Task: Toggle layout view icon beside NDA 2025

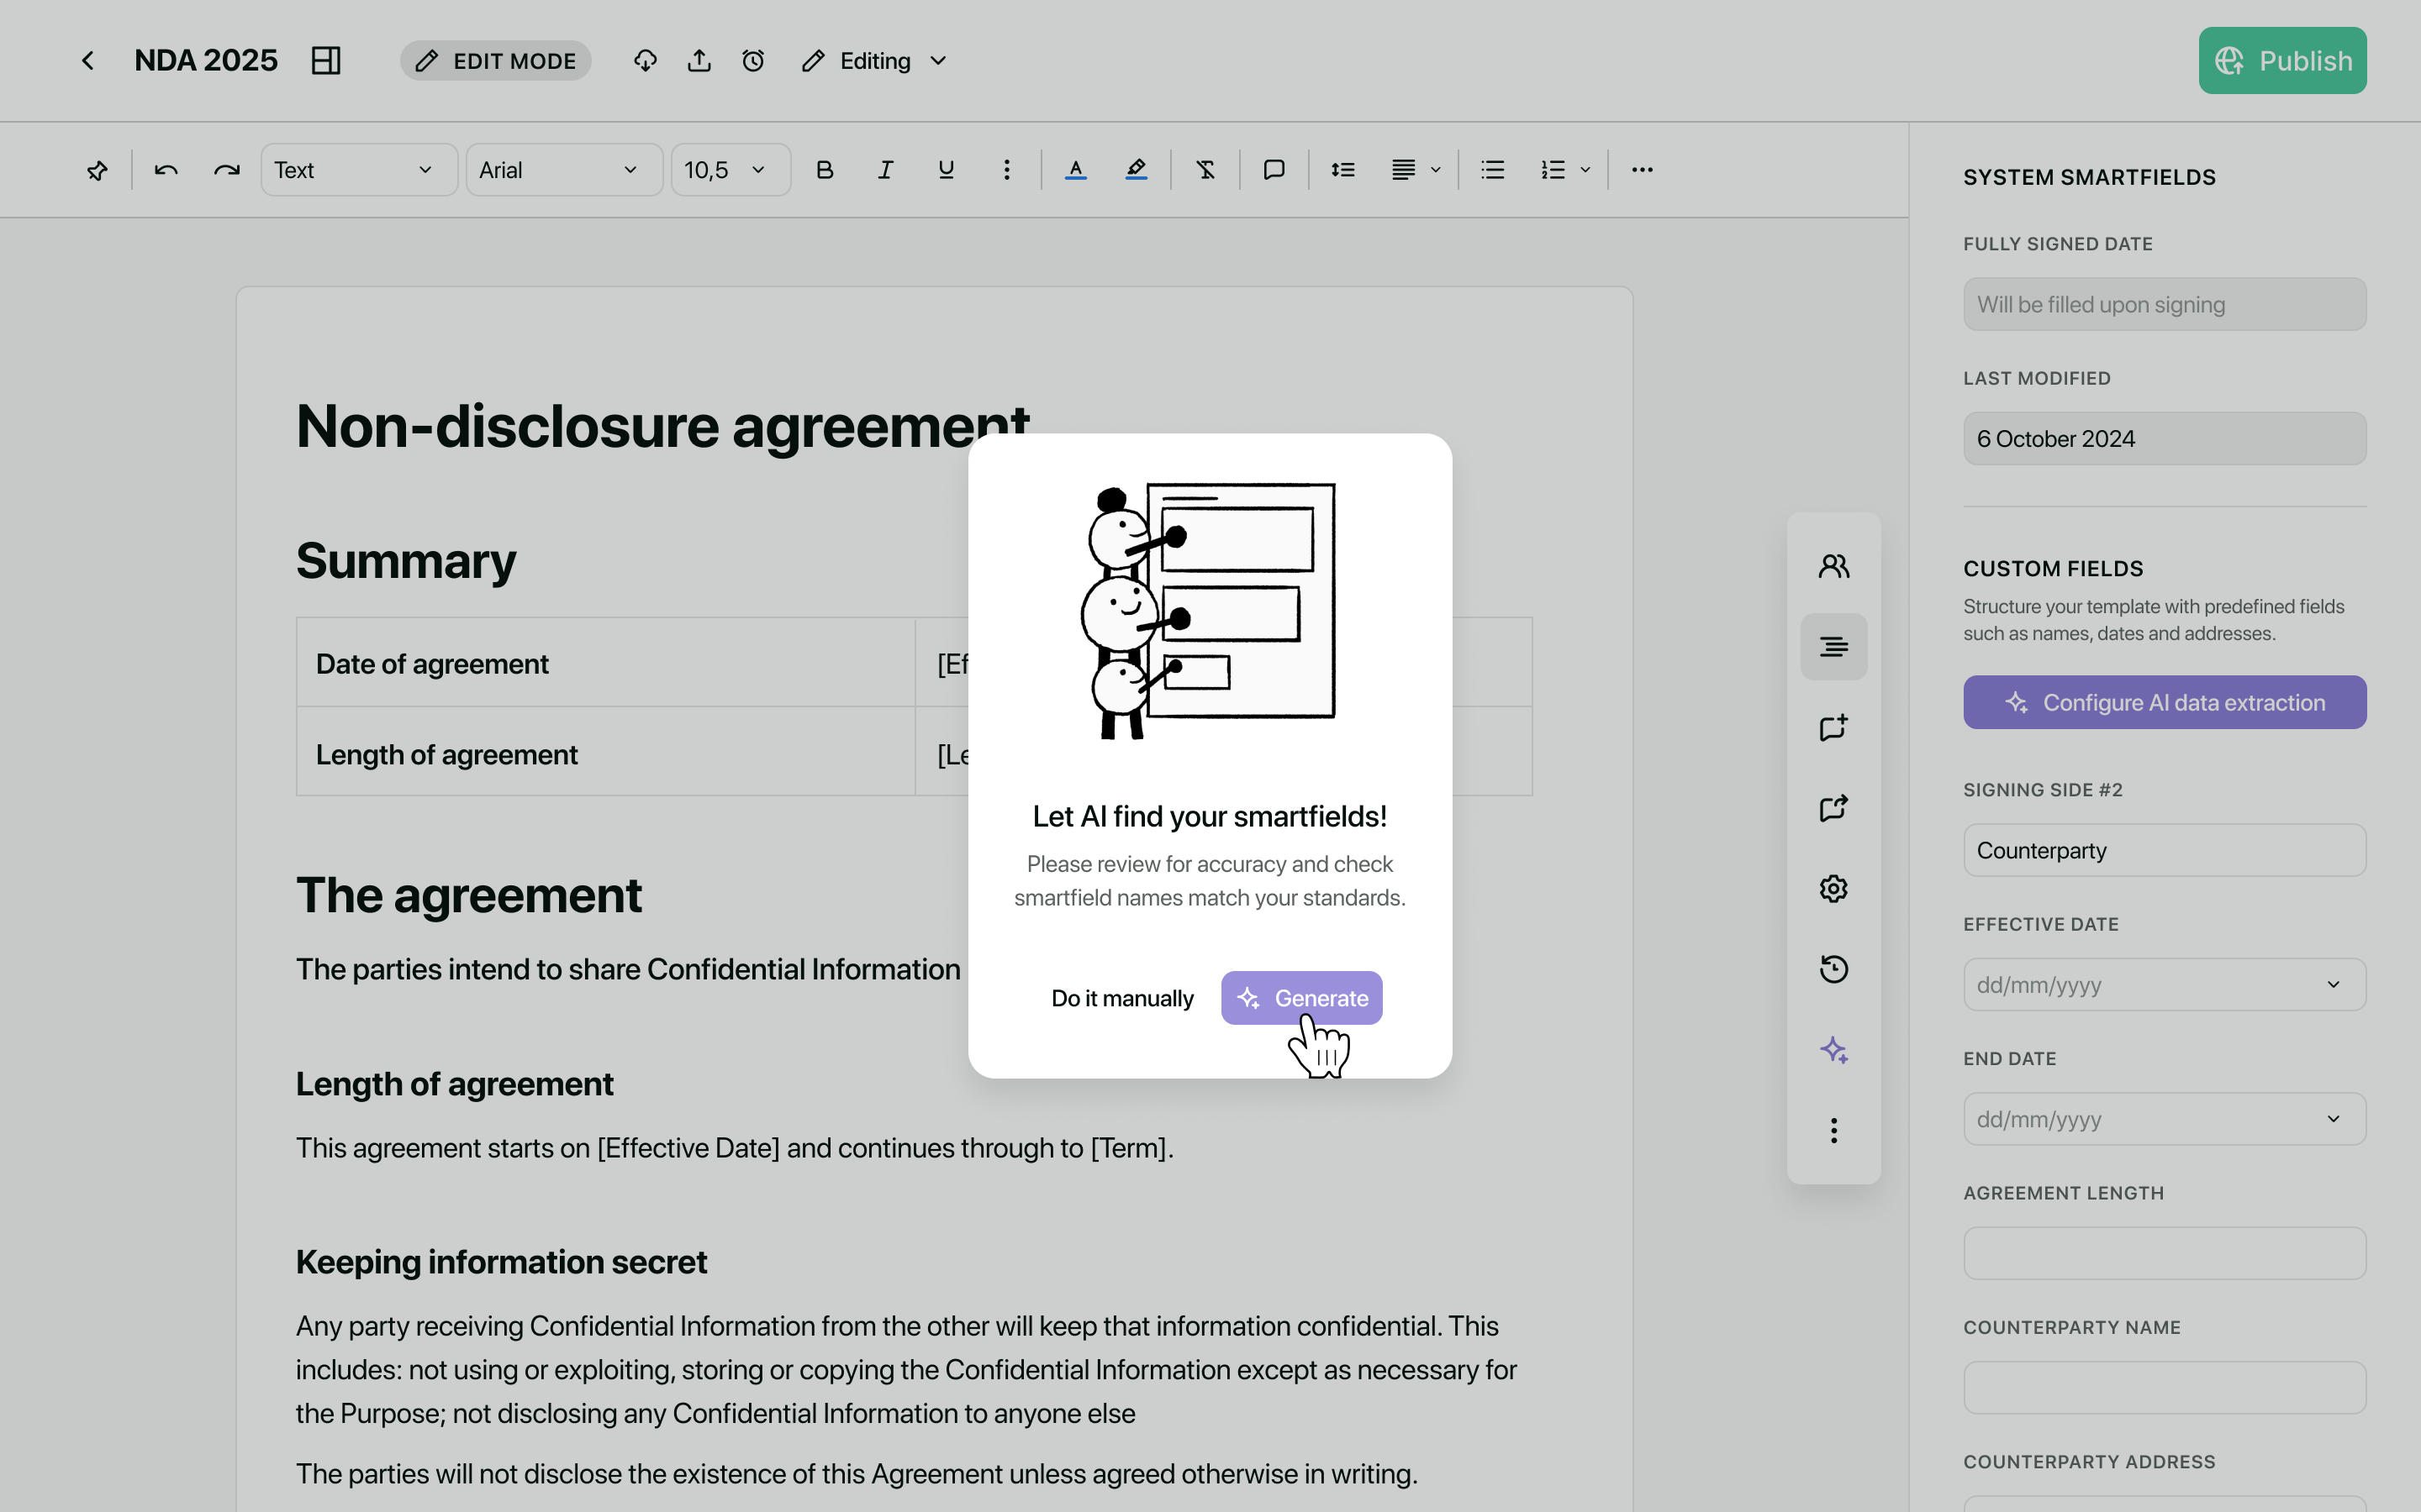Action: [326, 61]
